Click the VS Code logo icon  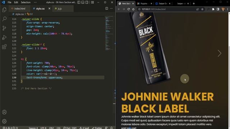click(3, 3)
